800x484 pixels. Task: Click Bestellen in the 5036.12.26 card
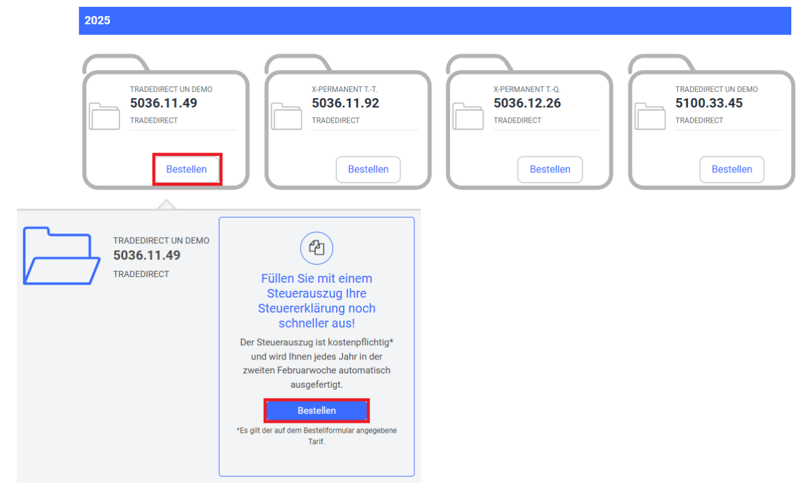click(x=550, y=169)
